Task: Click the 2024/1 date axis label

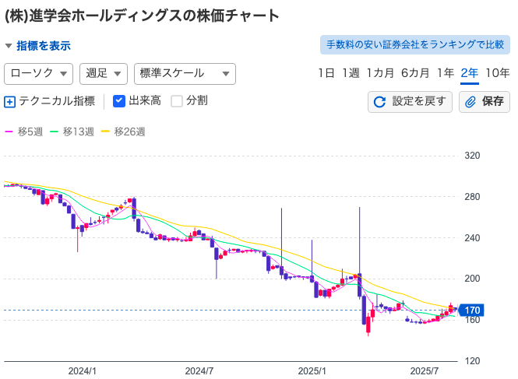Action: [82, 371]
